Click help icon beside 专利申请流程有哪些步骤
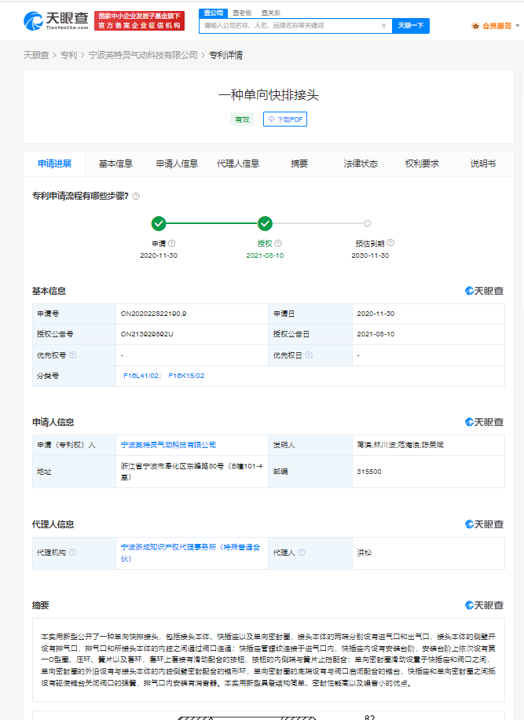Image resolution: width=524 pixels, height=720 pixels. click(136, 196)
